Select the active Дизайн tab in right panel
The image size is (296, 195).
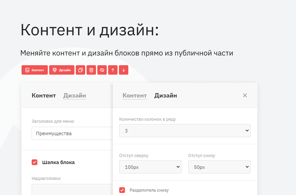[x=165, y=95]
